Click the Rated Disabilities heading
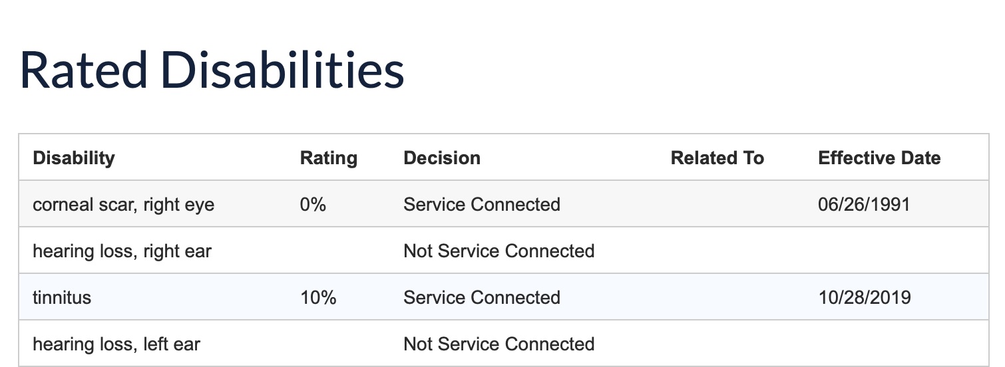The height and width of the screenshot is (367, 1005). [212, 69]
